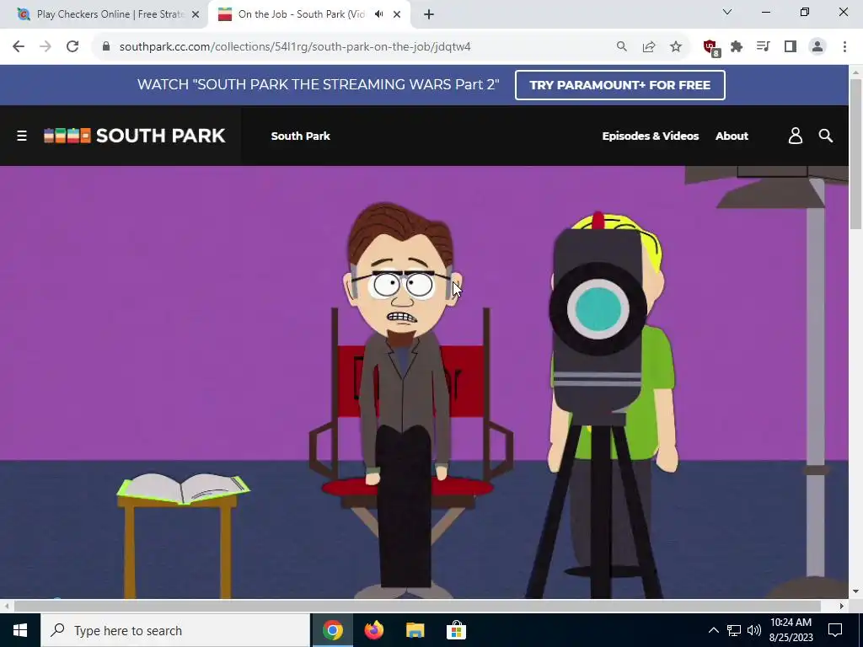The width and height of the screenshot is (863, 647).
Task: Open Chrome from the taskbar
Action: click(x=332, y=630)
